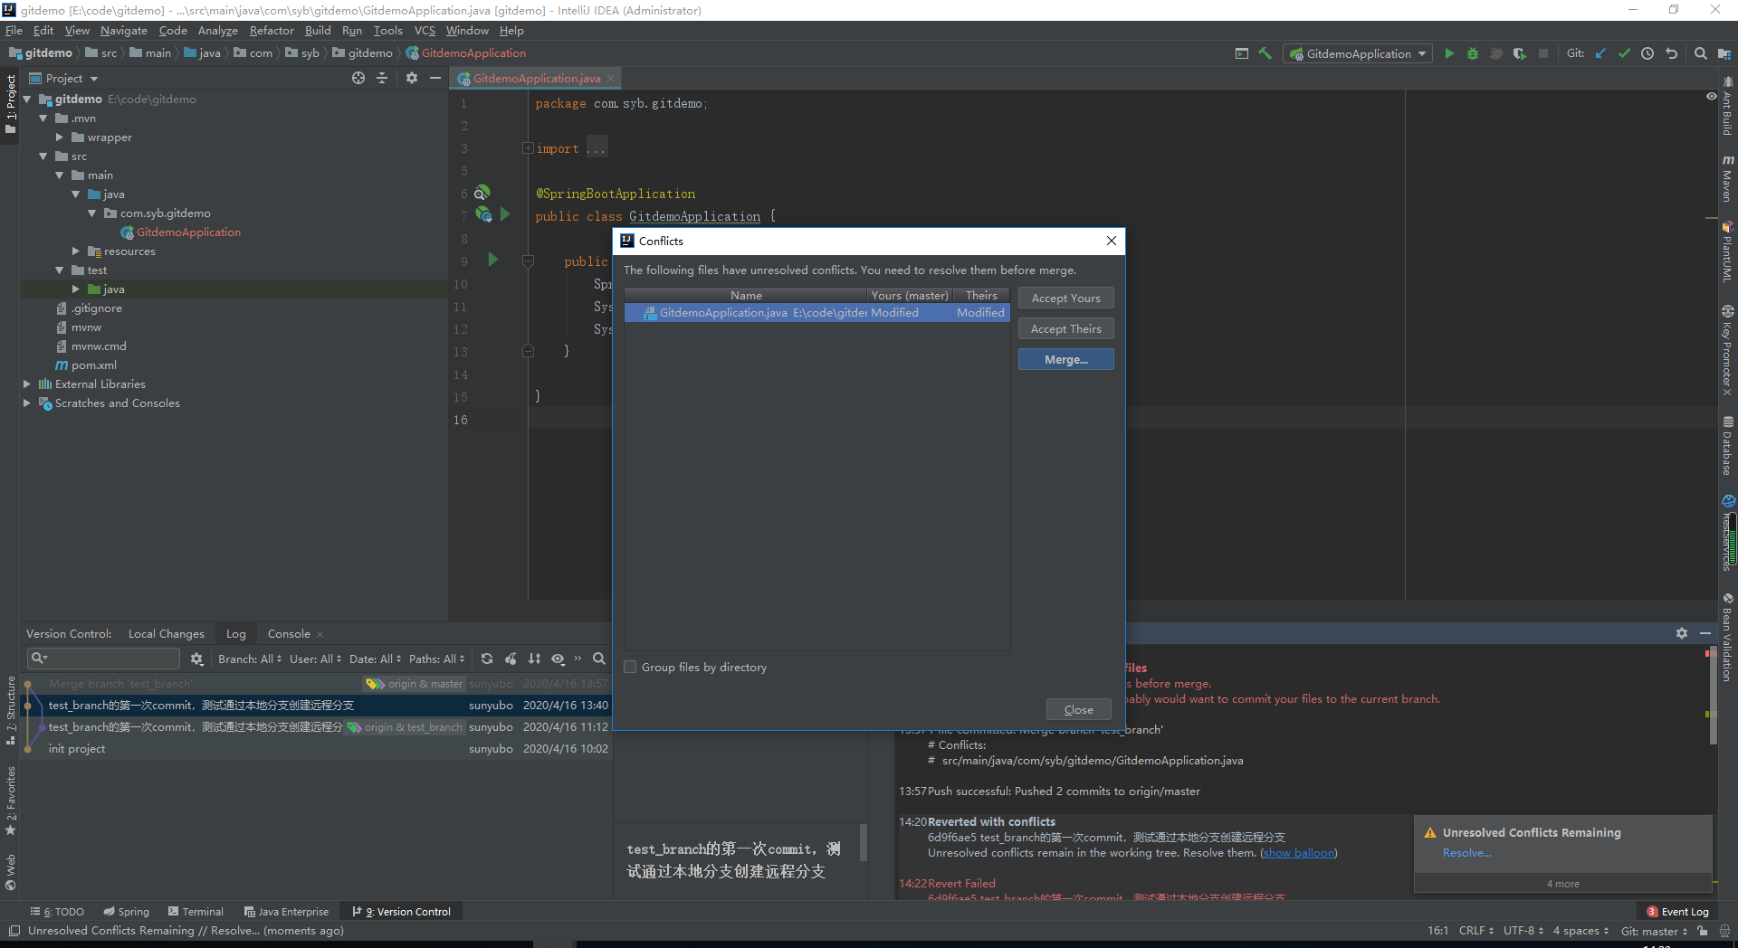Image resolution: width=1738 pixels, height=948 pixels.
Task: Open the VCS menu
Action: [x=425, y=30]
